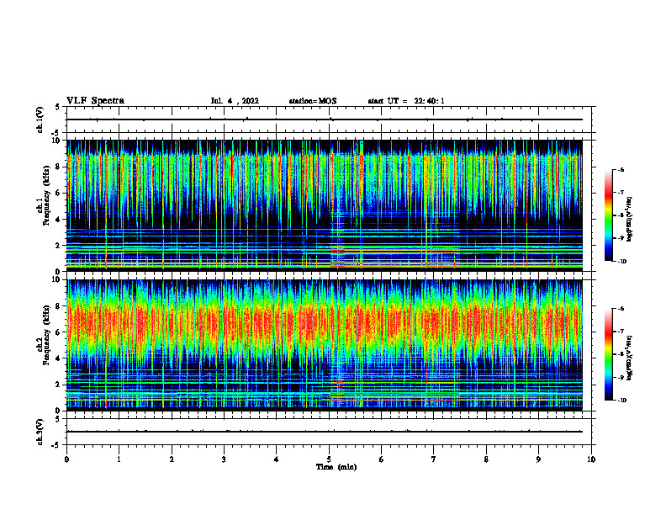Click the time axis tick label "3"
Image resolution: width=666 pixels, height=515 pixels.
(224, 459)
